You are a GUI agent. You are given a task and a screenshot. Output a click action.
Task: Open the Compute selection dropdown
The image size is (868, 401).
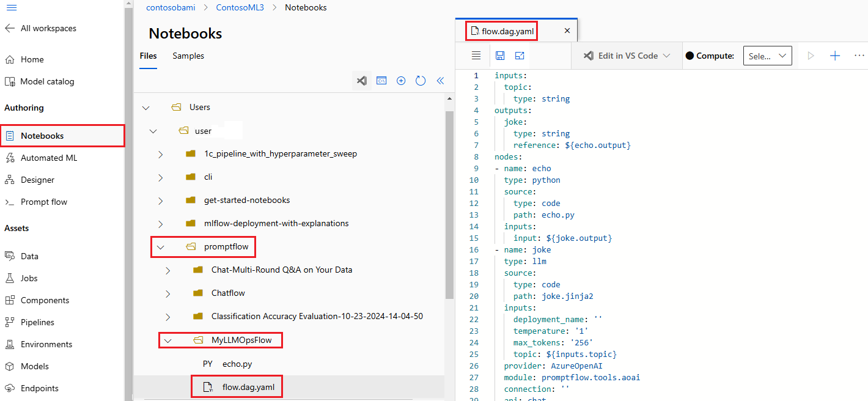point(768,56)
